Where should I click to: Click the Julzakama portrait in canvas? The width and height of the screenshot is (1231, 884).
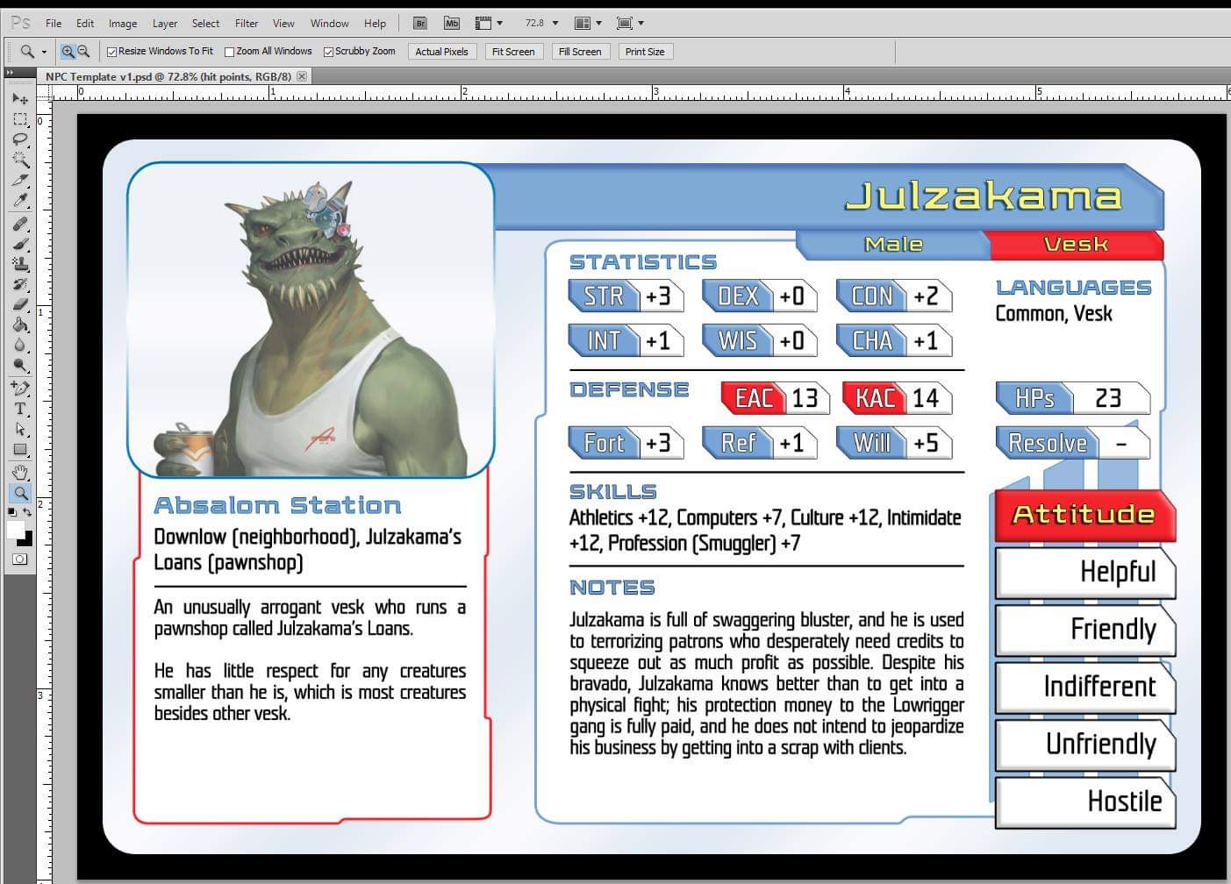[x=311, y=320]
